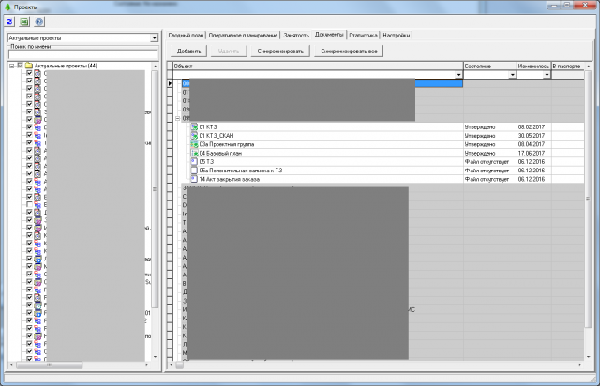Click the document icon of 01 КТЗ
This screenshot has height=386, width=600.
pos(194,126)
